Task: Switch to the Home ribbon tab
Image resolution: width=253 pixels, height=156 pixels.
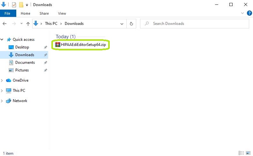Action: point(26,13)
